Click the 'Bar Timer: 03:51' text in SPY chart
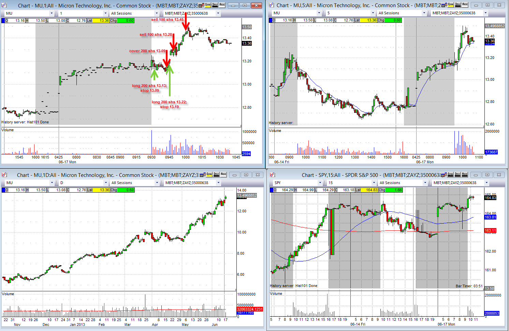The image size is (509, 331). click(469, 286)
